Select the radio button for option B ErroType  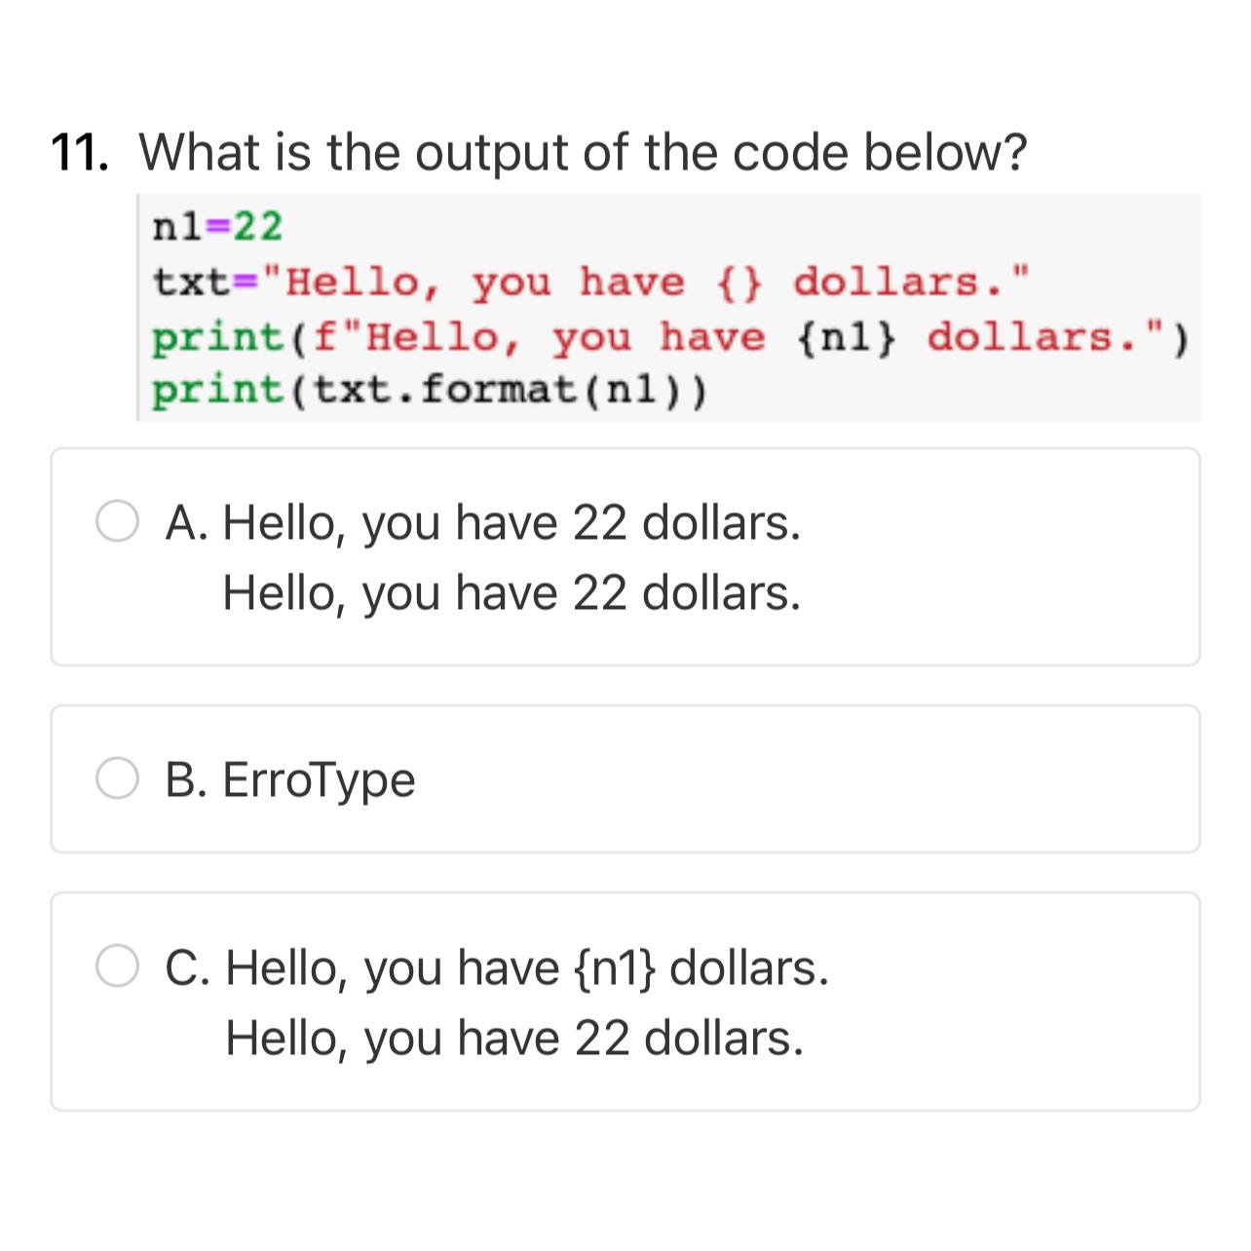118,778
